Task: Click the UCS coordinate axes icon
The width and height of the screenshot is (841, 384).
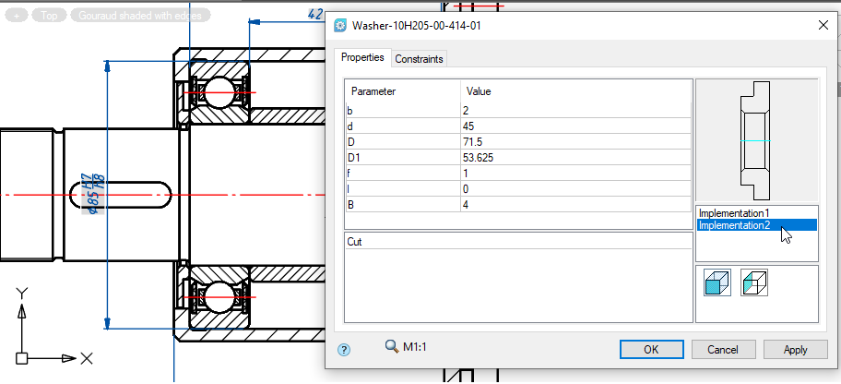Action: pyautogui.click(x=53, y=328)
